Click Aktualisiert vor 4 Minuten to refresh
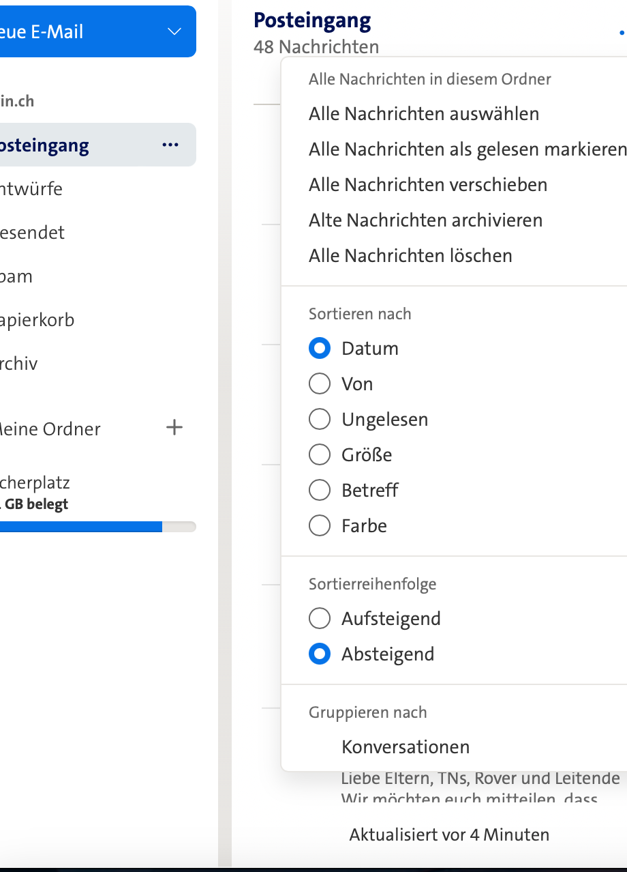Screen dimensions: 627x872 (448, 834)
